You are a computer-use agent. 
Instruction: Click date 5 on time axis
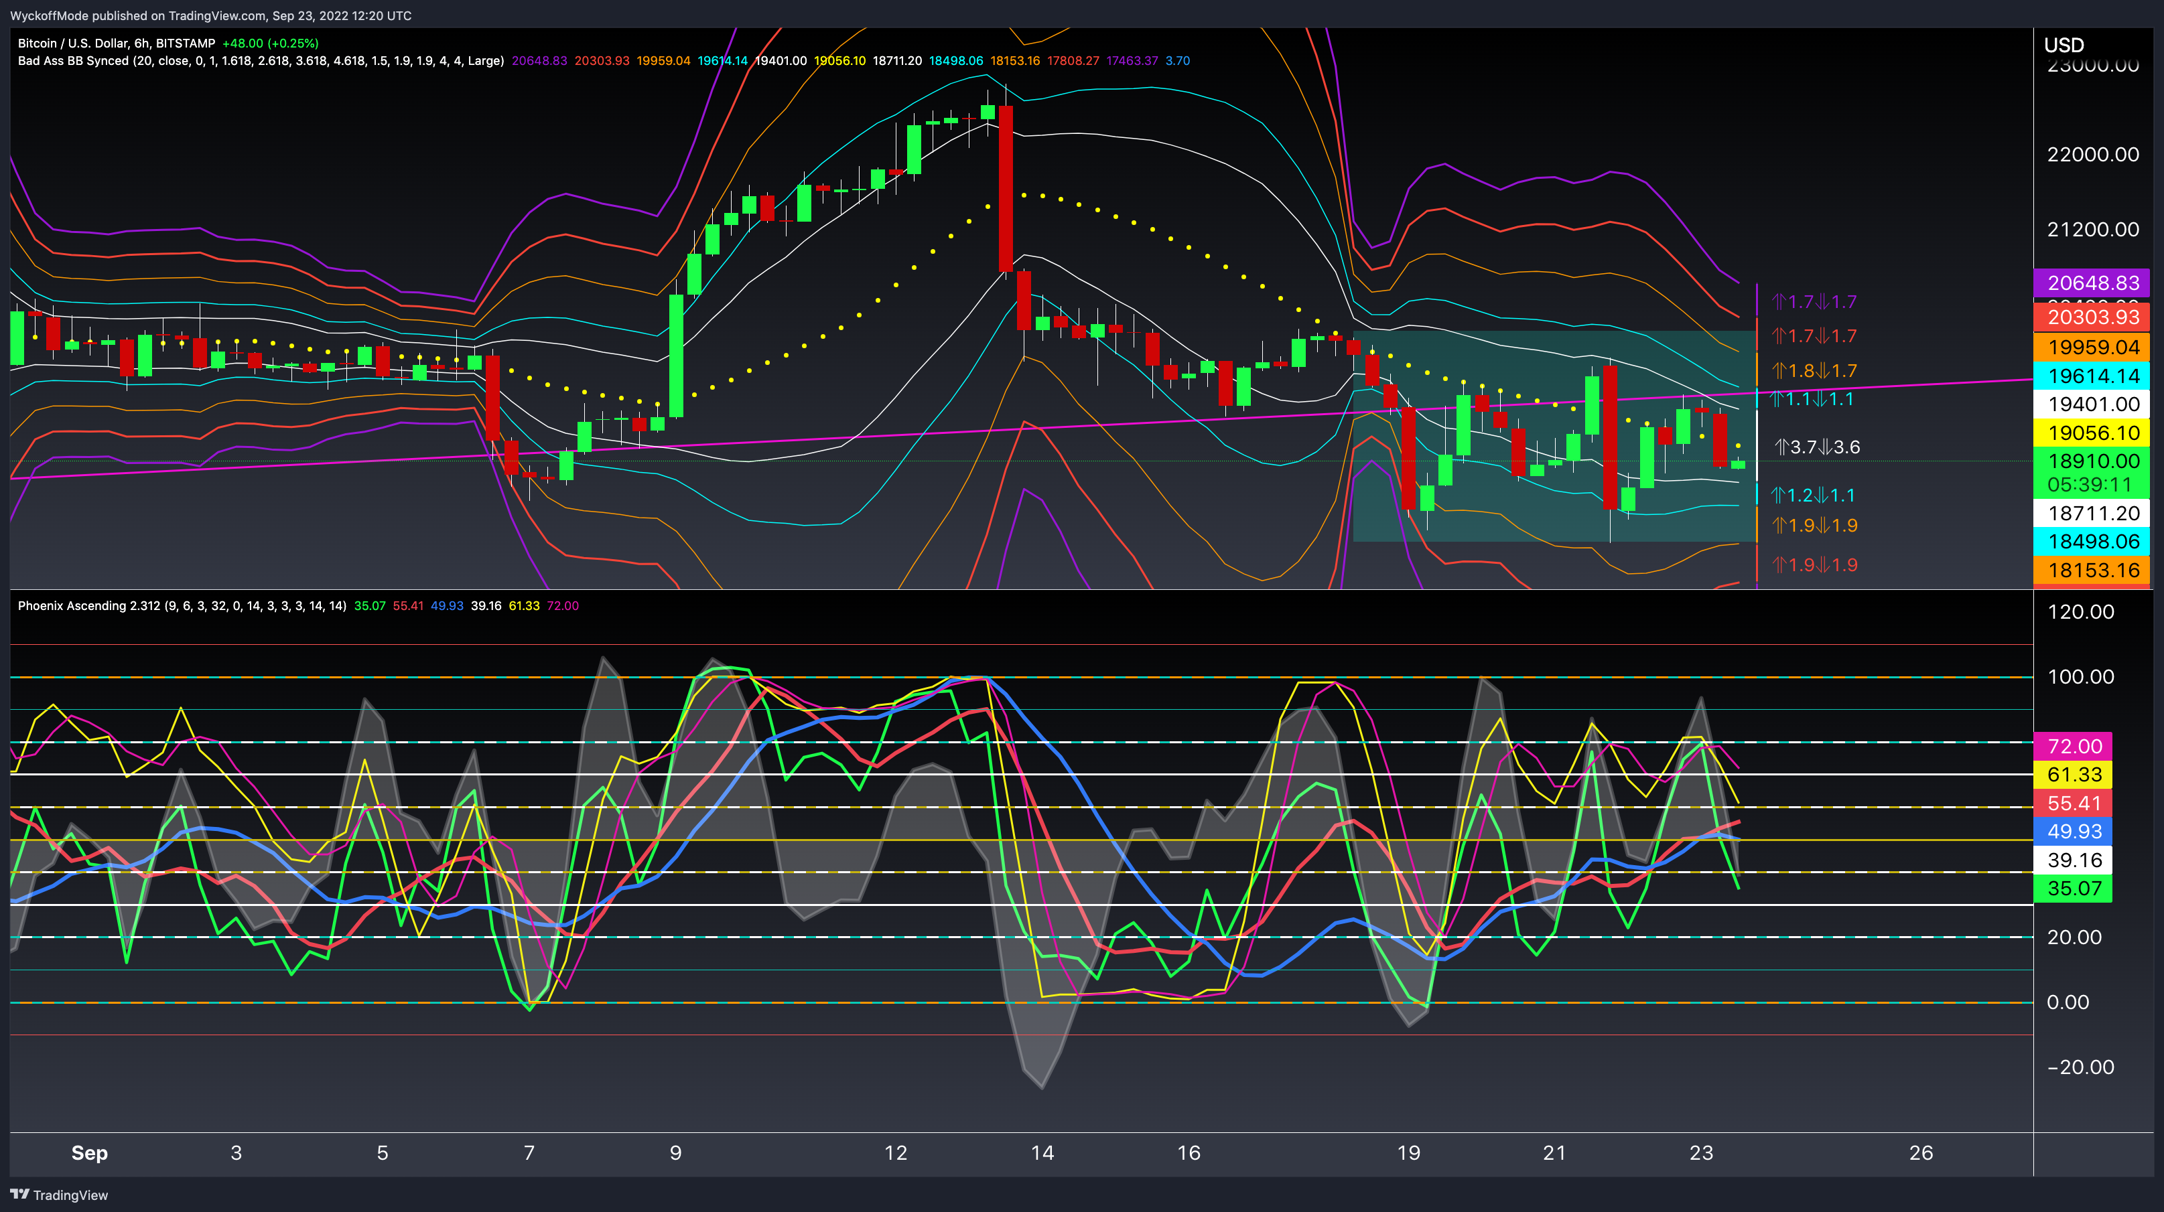pyautogui.click(x=383, y=1153)
